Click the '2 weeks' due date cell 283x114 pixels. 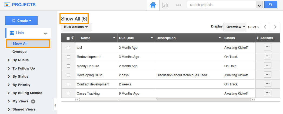click(125, 84)
